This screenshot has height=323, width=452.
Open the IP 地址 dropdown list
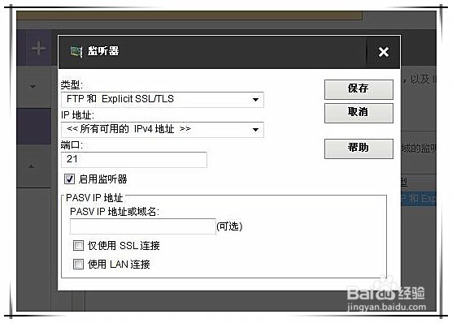tap(163, 130)
